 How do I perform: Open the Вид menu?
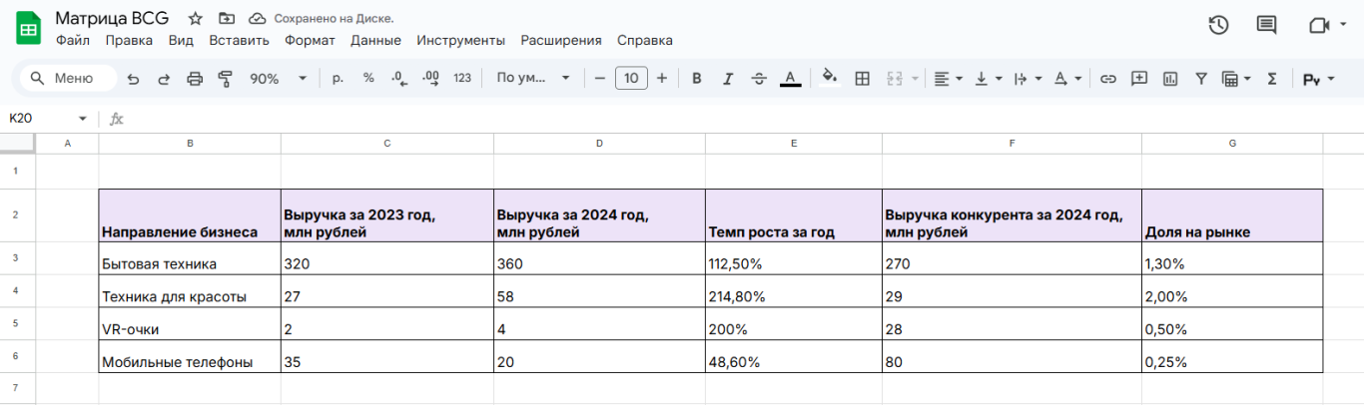[x=181, y=41]
